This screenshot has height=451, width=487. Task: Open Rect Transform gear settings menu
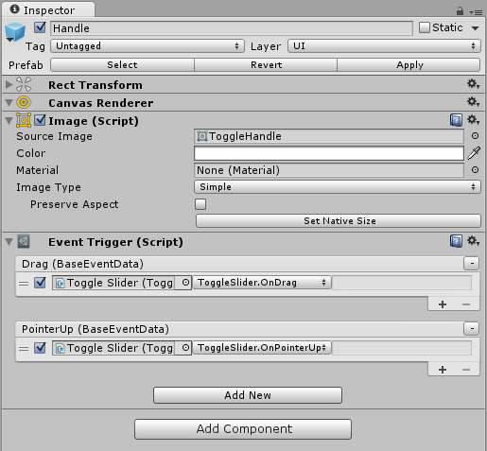pos(473,84)
